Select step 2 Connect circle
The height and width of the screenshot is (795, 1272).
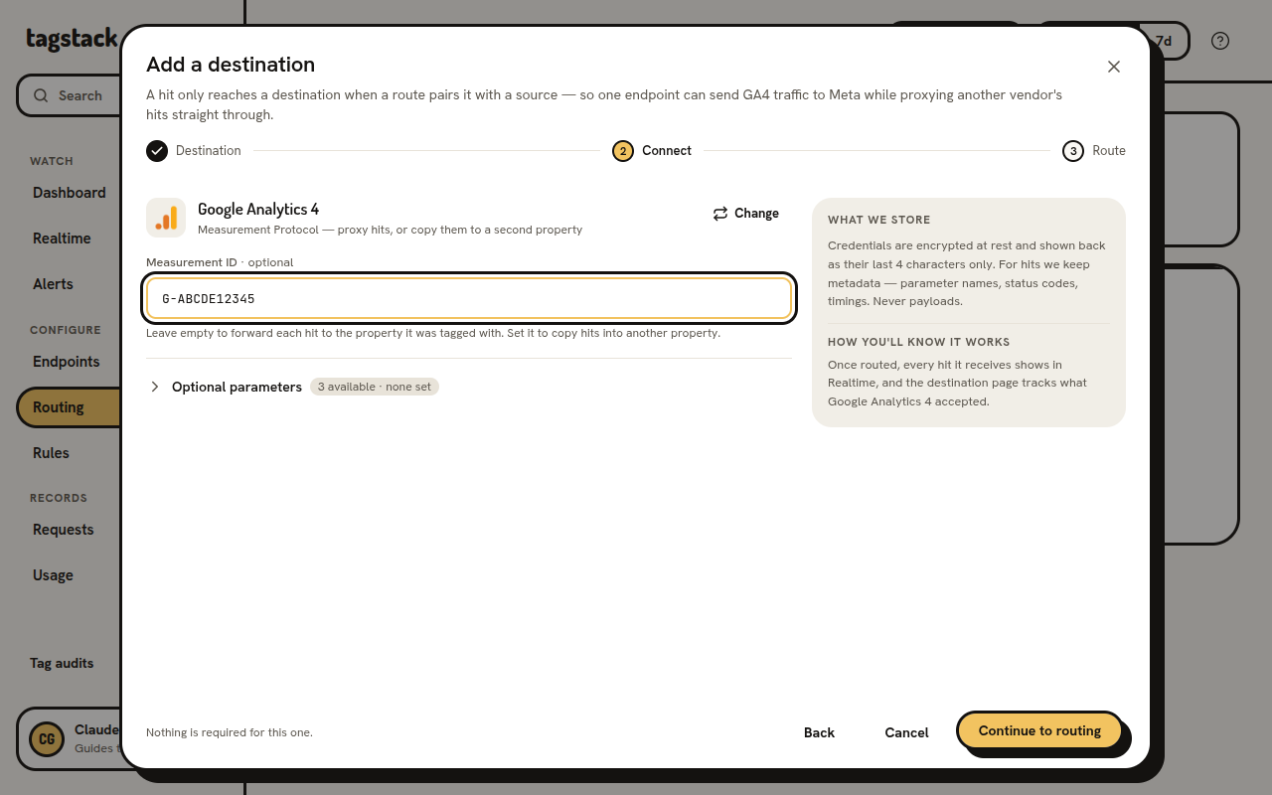623,151
